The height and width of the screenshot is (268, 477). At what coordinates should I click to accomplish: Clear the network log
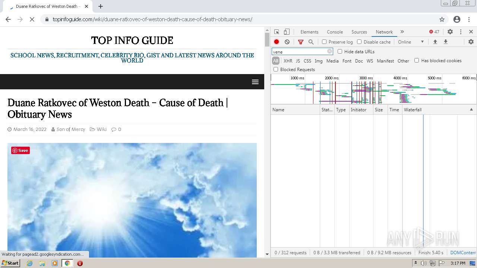click(287, 42)
